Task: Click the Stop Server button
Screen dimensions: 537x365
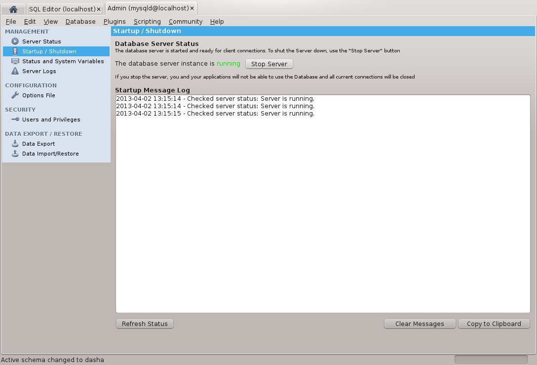Action: pos(269,64)
